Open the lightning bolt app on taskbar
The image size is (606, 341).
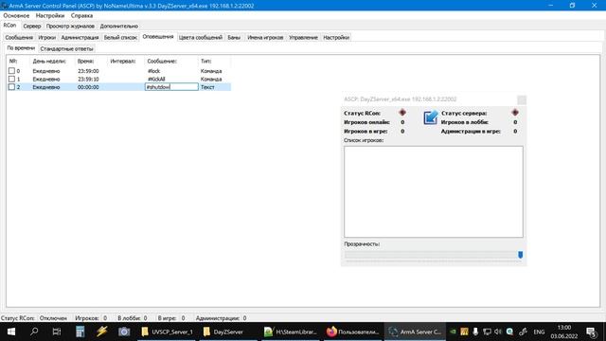(102, 332)
